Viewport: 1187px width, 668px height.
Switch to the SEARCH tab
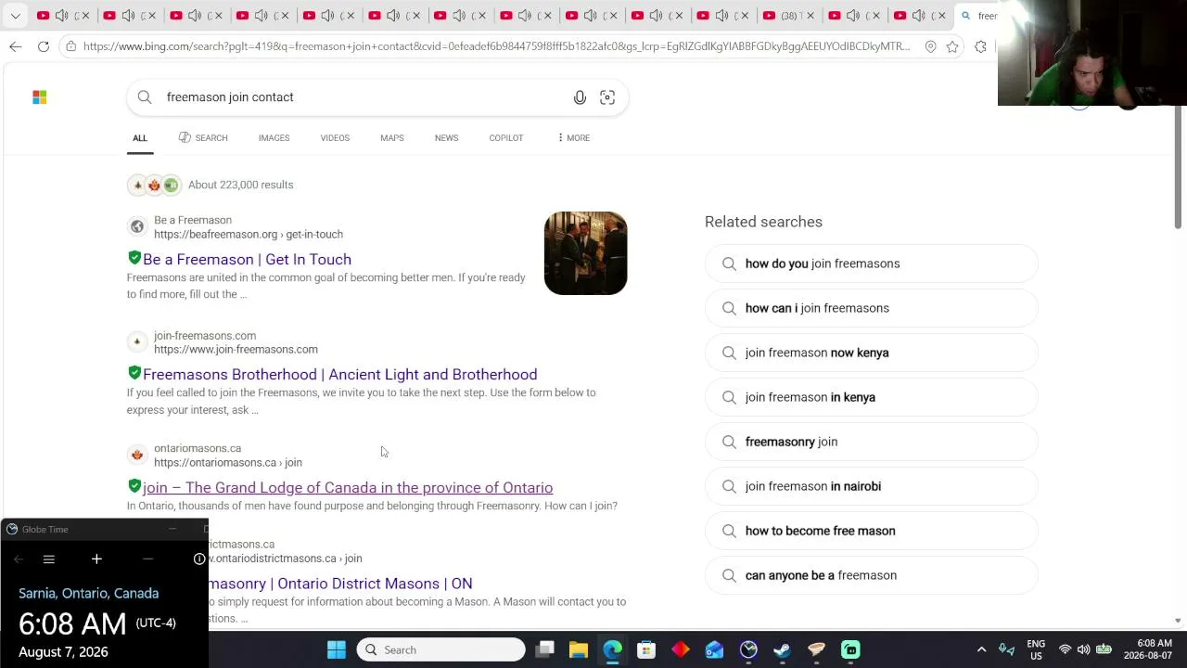tap(203, 138)
